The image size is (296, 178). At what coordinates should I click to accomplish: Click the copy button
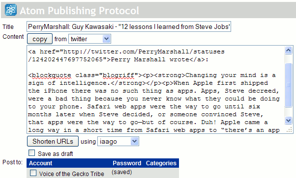(40, 39)
